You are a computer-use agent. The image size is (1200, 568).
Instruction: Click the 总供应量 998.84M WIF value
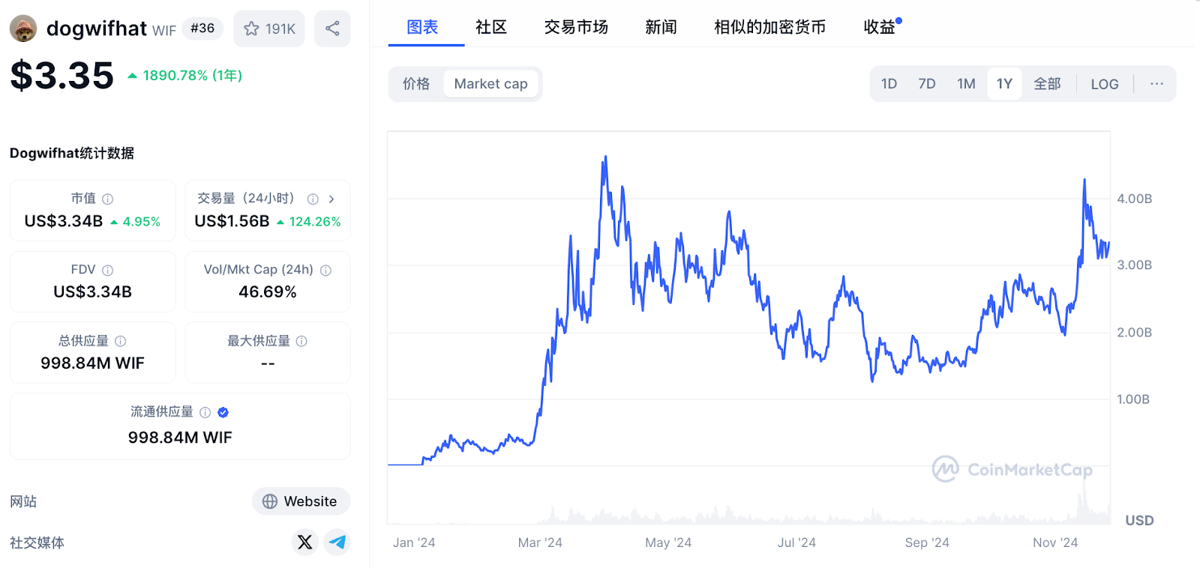click(93, 363)
